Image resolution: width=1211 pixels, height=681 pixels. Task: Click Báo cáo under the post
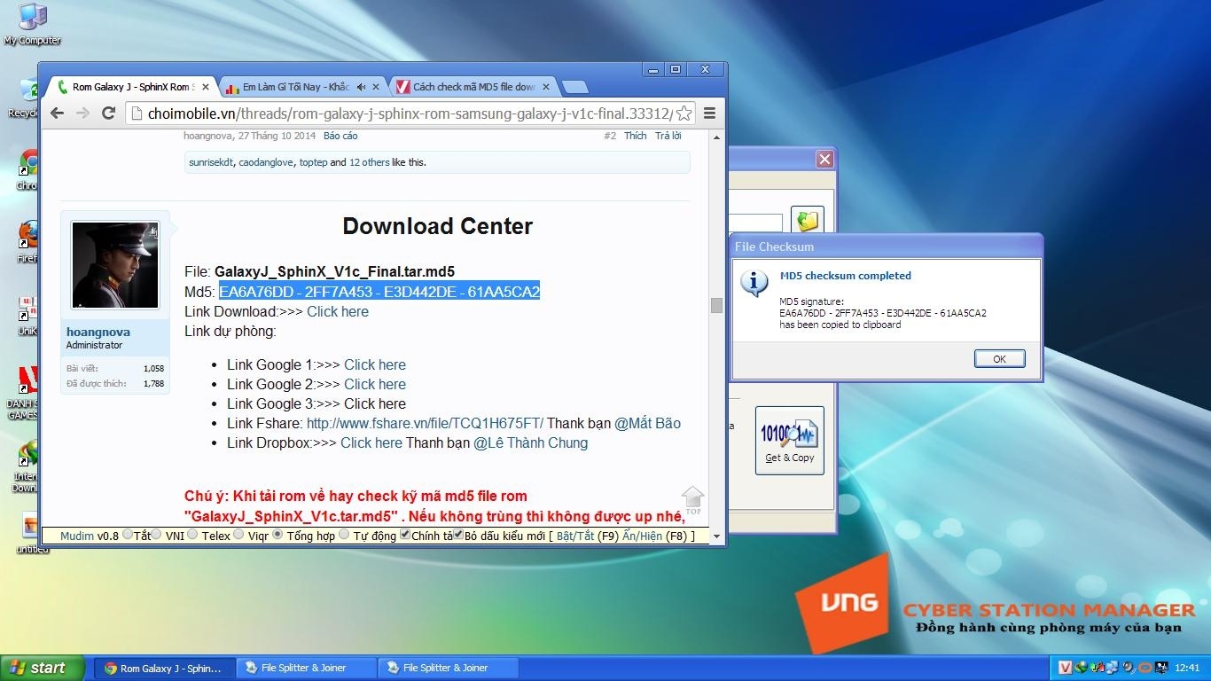coord(340,136)
